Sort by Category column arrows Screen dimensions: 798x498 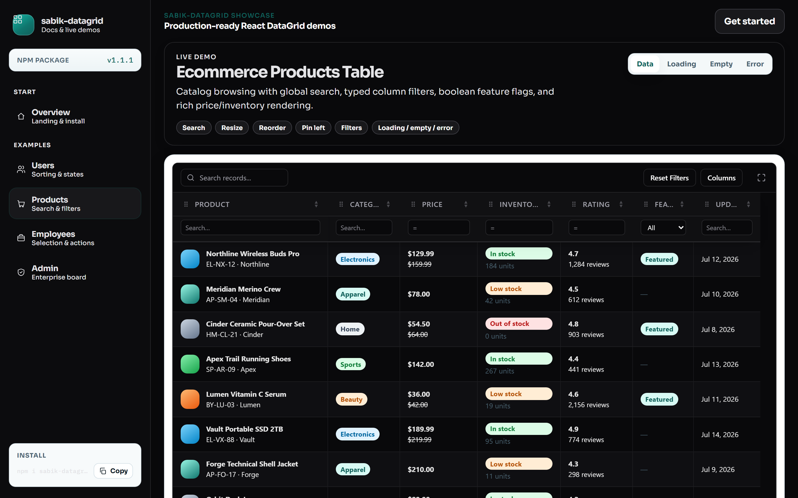[388, 204]
